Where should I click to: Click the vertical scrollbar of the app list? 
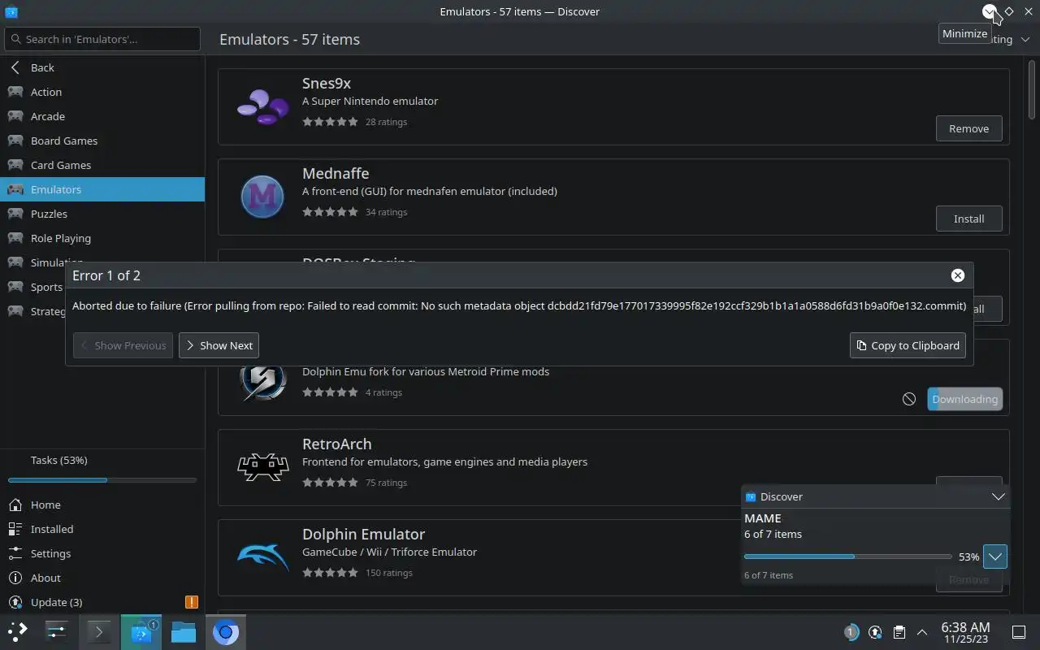(x=1033, y=89)
